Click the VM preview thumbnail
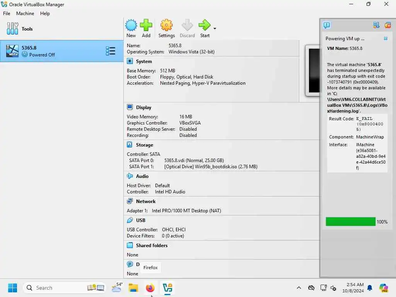This screenshot has width=396, height=297. click(312, 71)
